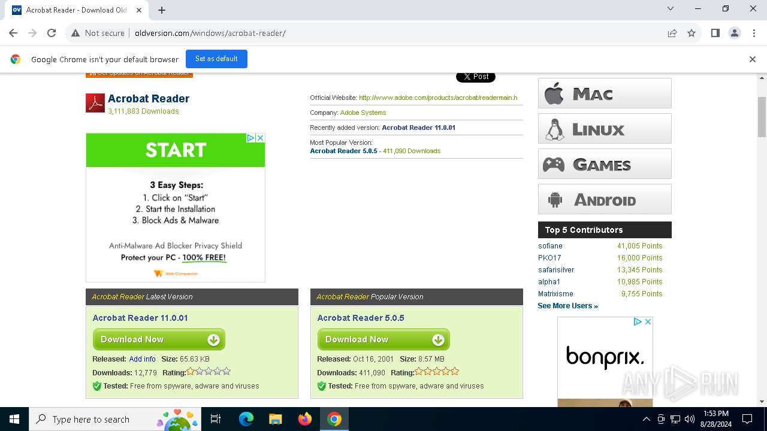Viewport: 767px width, 431px height.
Task: Open the Windows Start menu
Action: coord(14,419)
